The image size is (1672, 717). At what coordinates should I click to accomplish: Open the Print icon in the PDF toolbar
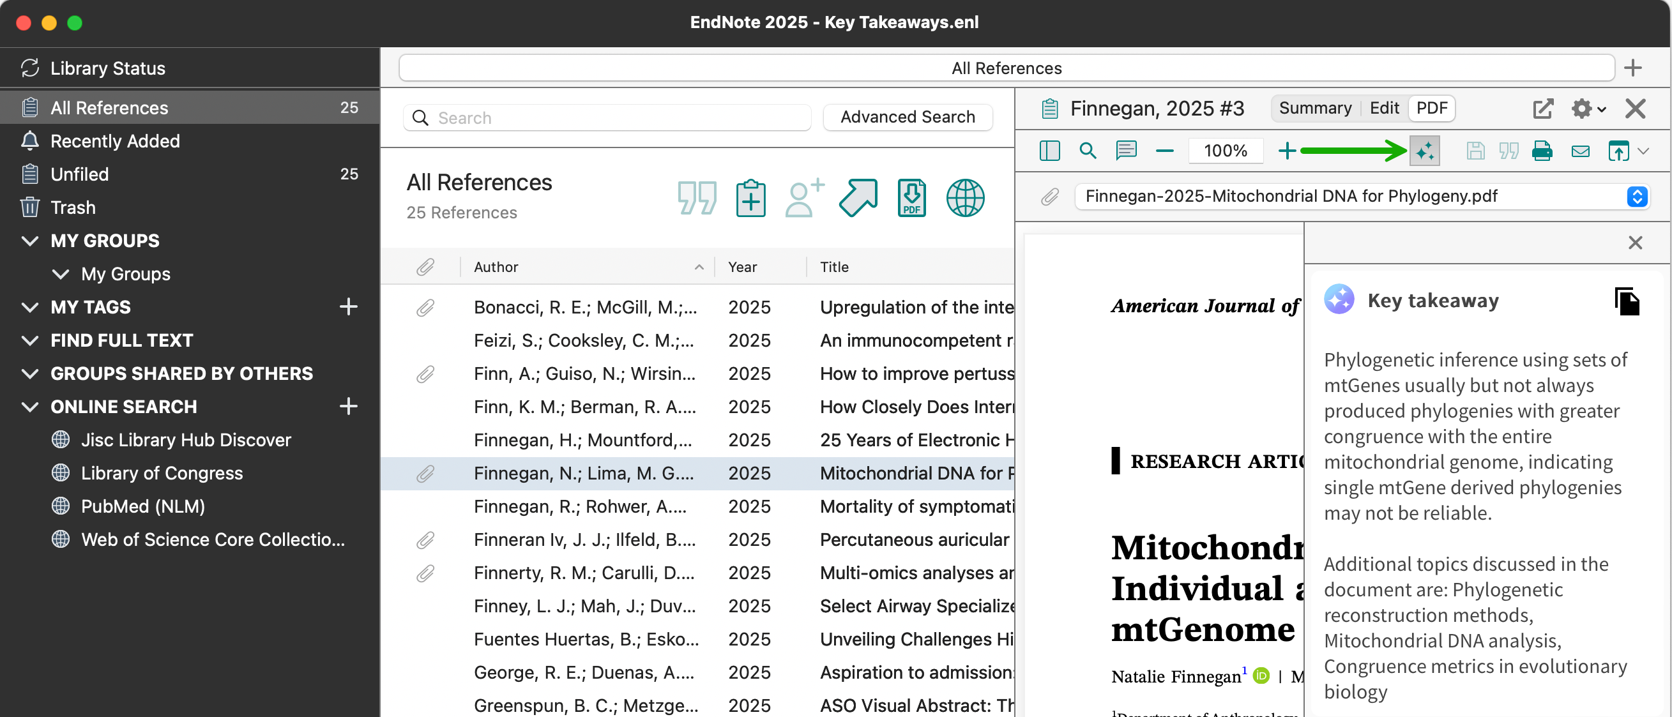1543,151
